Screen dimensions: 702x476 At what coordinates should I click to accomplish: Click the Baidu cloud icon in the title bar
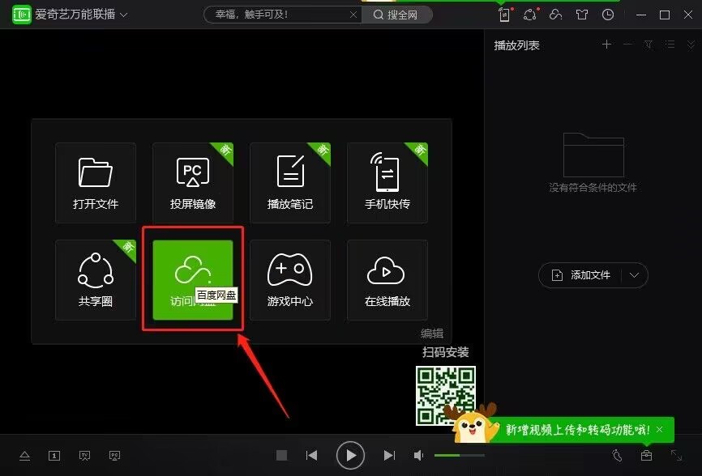[x=555, y=14]
